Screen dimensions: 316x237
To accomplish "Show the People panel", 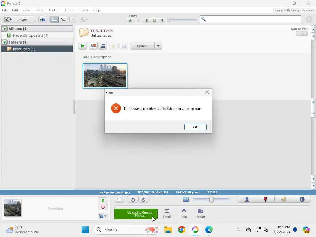I will [247, 200].
